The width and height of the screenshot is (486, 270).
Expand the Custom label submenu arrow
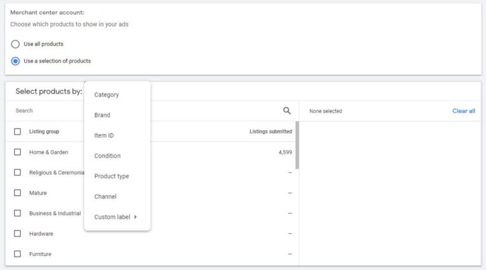[135, 217]
